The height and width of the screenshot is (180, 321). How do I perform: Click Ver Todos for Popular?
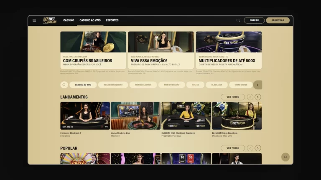click(233, 148)
